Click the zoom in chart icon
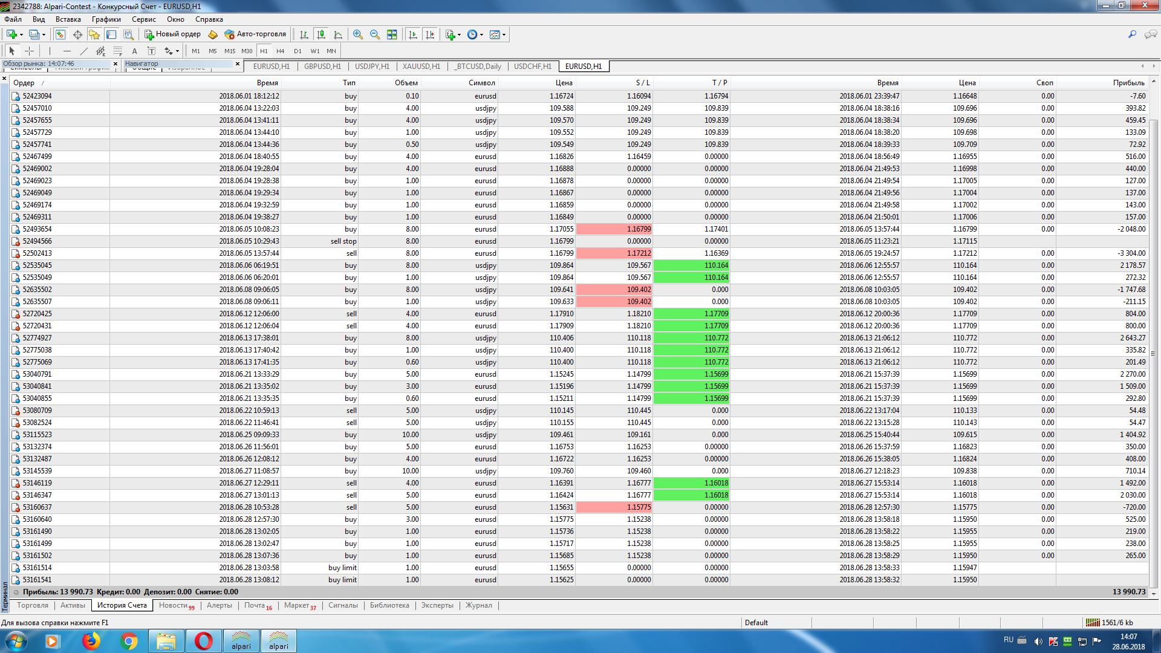The height and width of the screenshot is (653, 1161). [x=358, y=34]
